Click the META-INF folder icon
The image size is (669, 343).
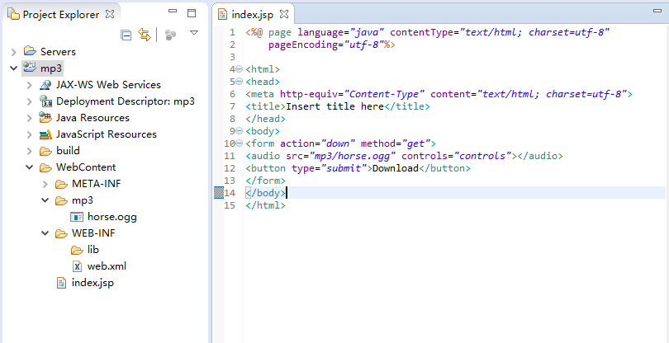pyautogui.click(x=61, y=184)
